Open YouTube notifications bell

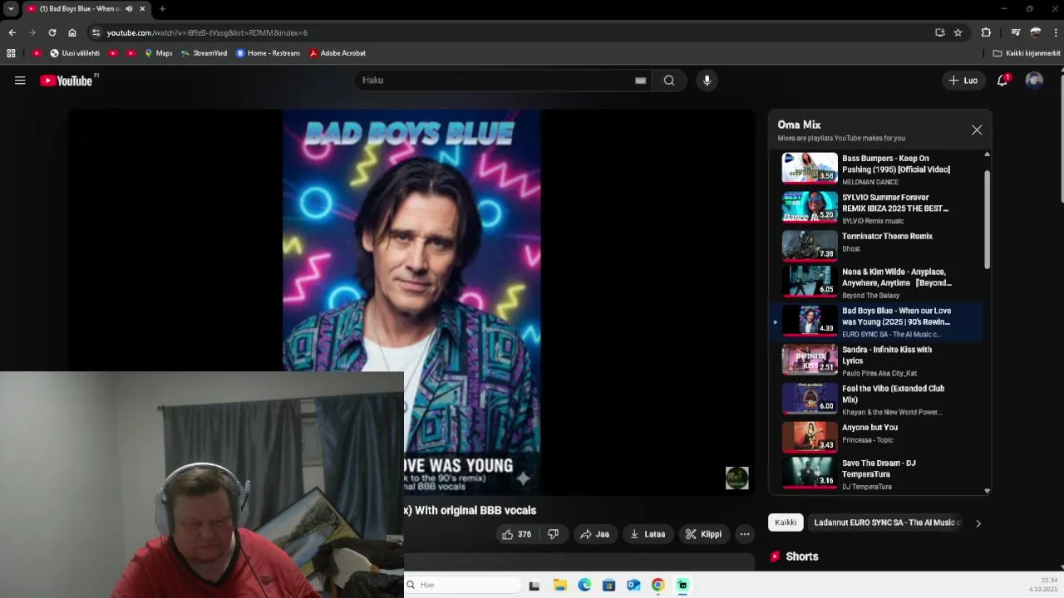click(x=1002, y=81)
